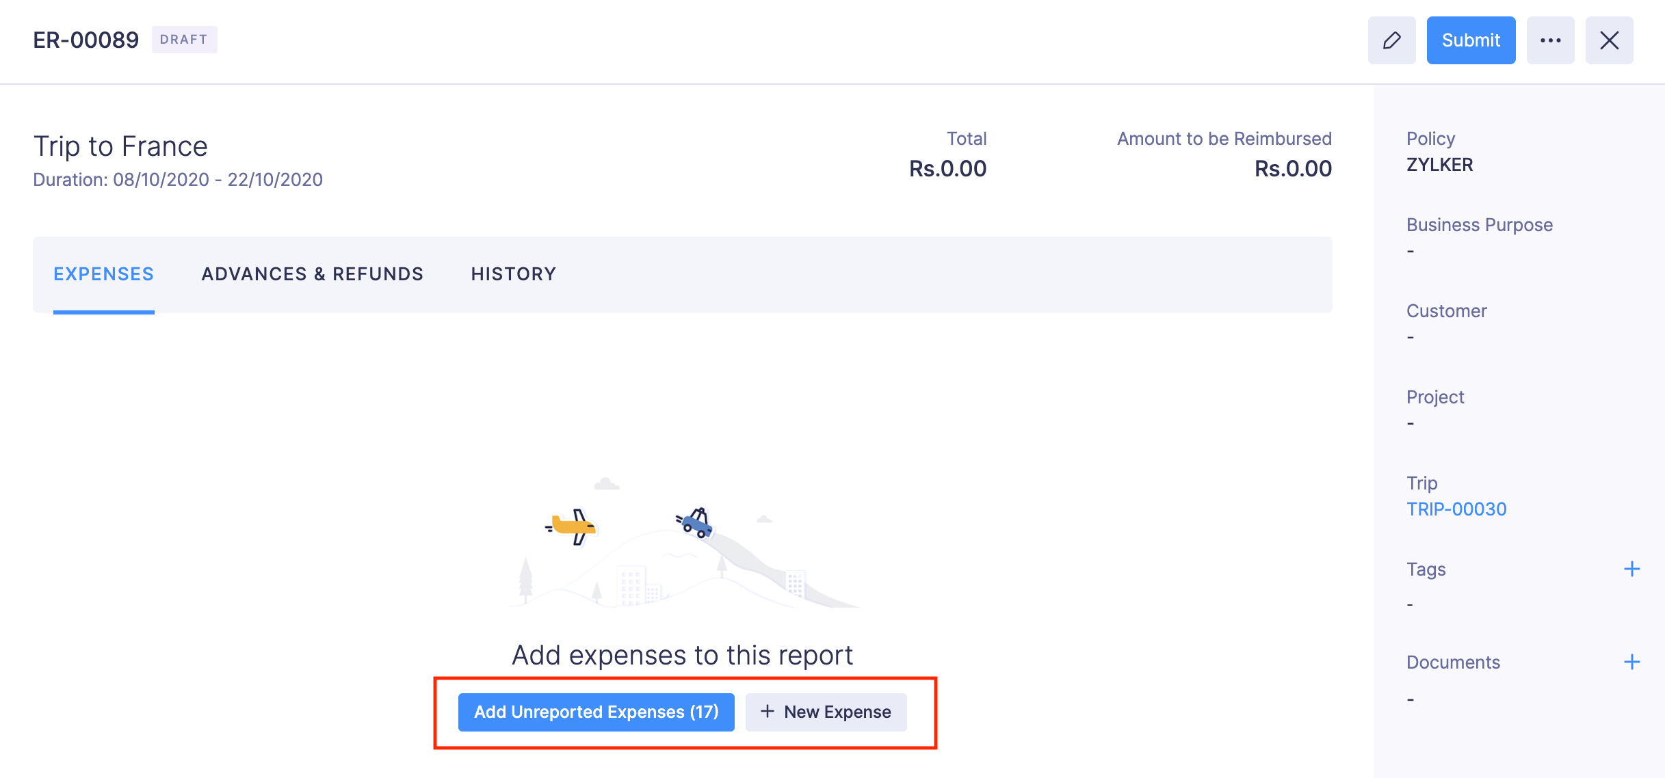Click the DRAFT status badge
This screenshot has height=778, width=1665.
(x=185, y=40)
